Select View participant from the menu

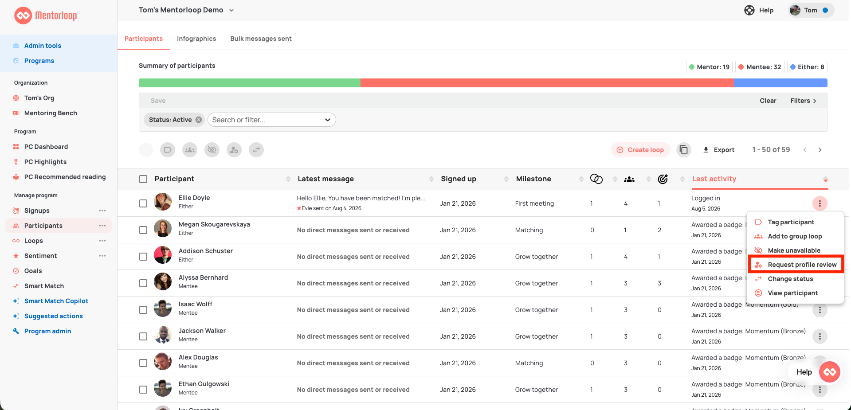click(x=795, y=293)
